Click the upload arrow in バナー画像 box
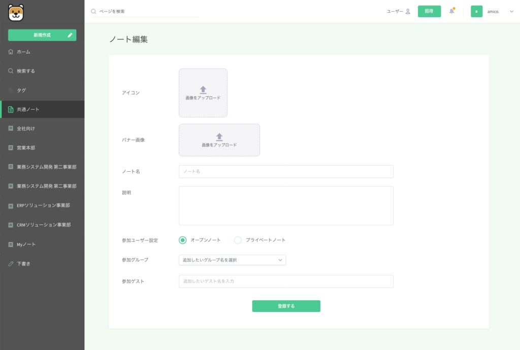520x350 pixels. point(219,137)
